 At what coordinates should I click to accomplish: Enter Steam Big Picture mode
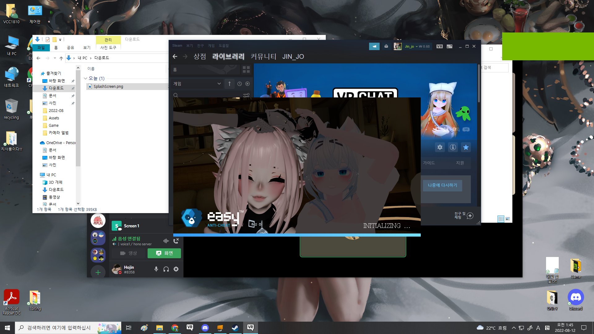coord(450,46)
